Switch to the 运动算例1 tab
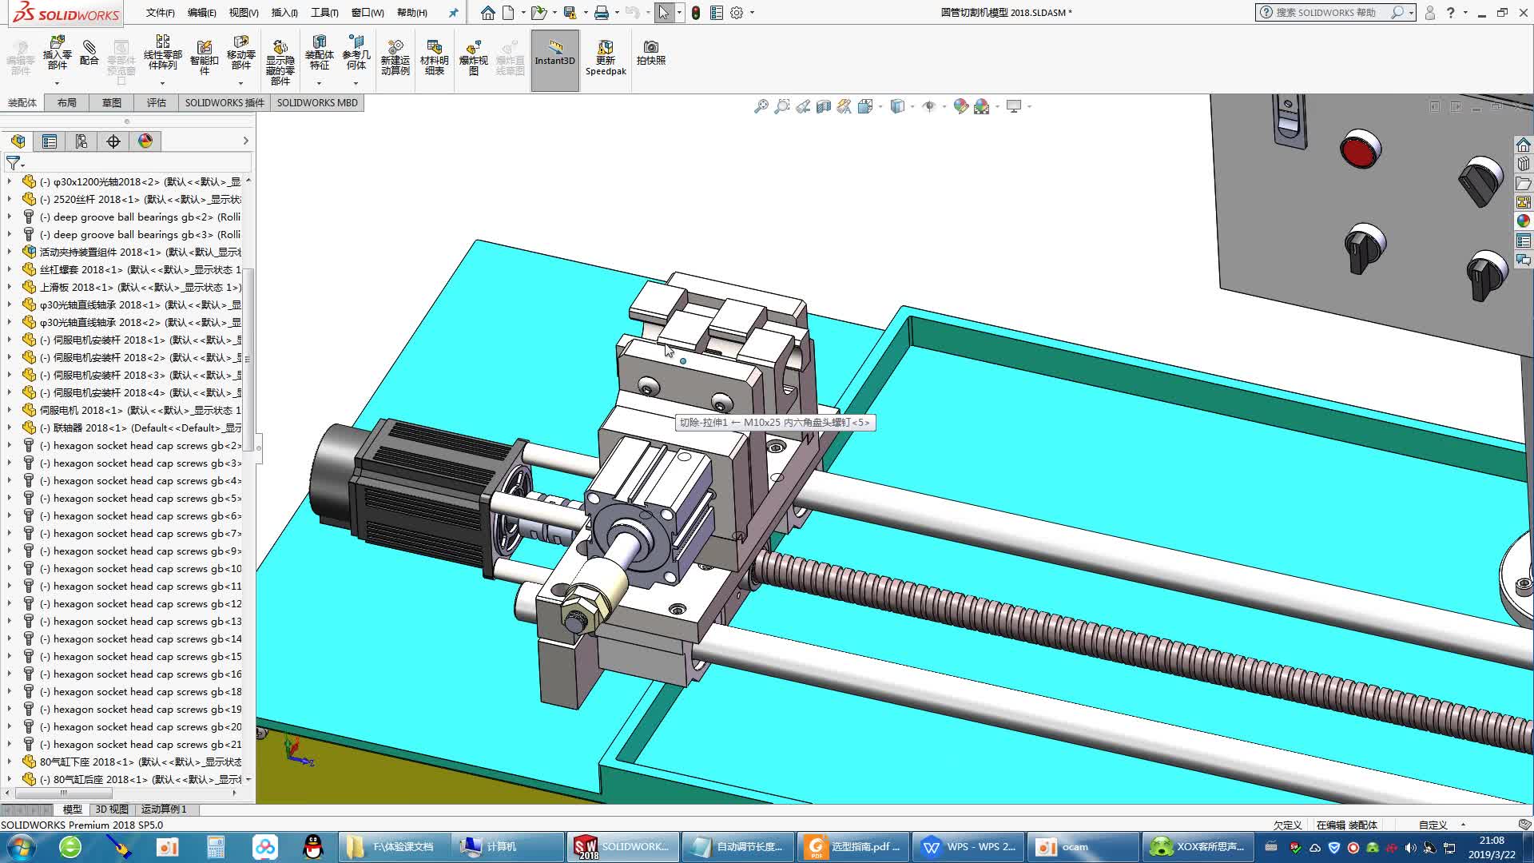Screen dimensions: 1534x863 162,809
